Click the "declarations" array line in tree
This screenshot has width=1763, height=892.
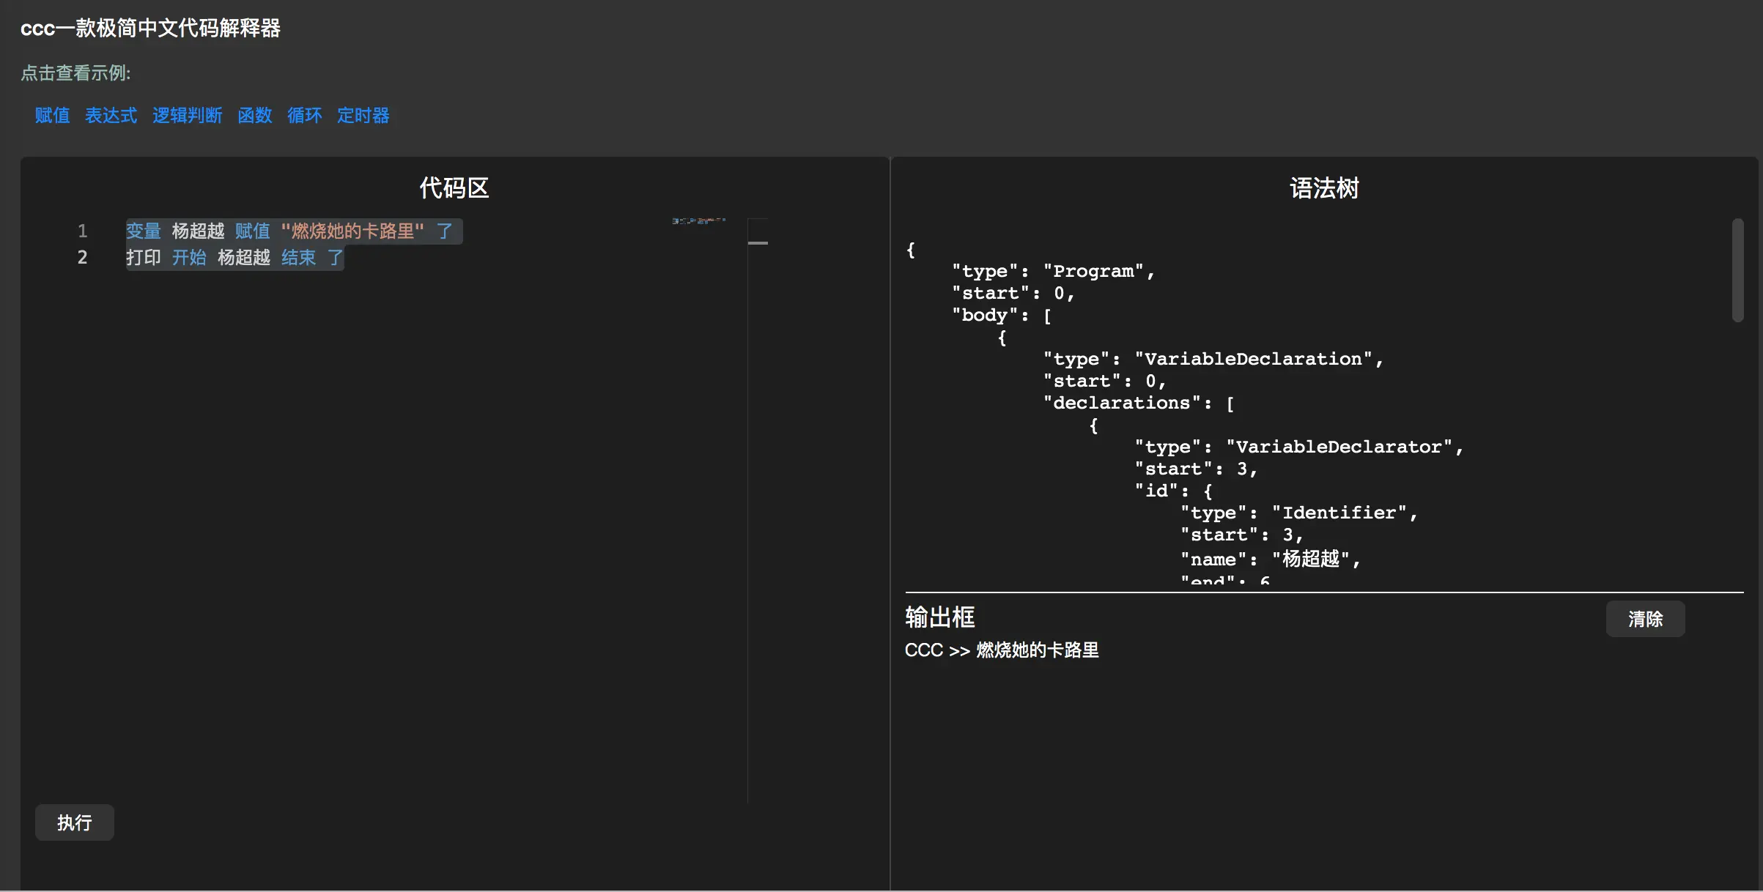(x=1138, y=403)
